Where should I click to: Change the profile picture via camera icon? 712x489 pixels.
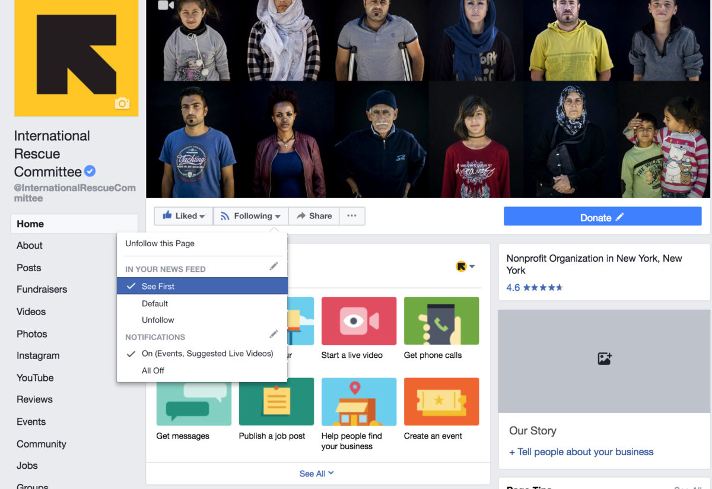tap(122, 103)
